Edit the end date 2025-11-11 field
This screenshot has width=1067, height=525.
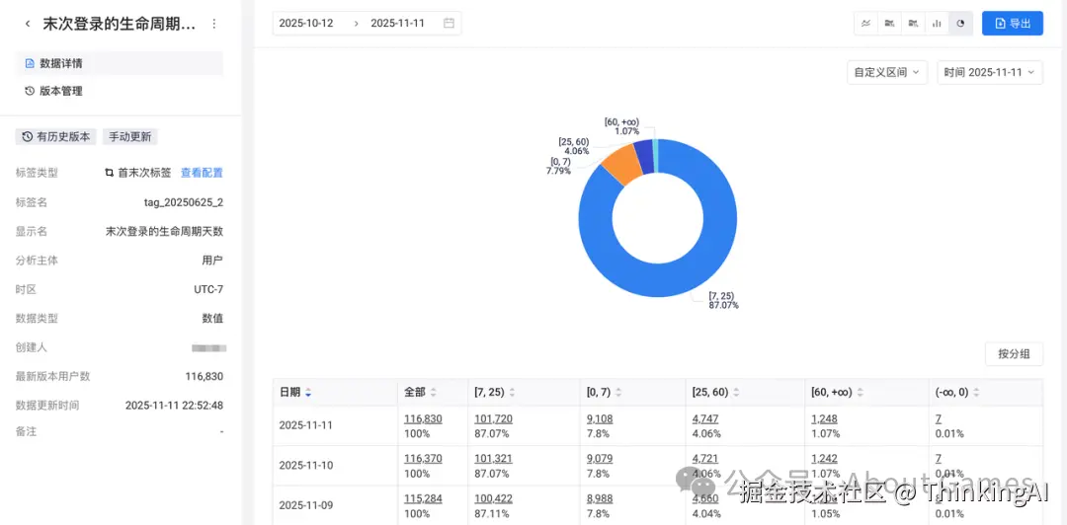click(397, 23)
